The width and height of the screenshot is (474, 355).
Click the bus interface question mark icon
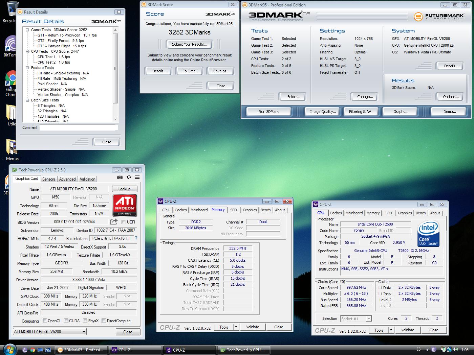(x=136, y=238)
